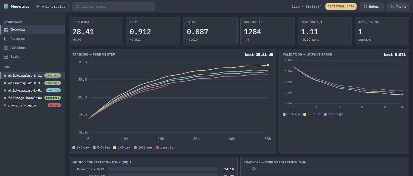Toggle pawsplat series in training legend
The width and height of the screenshot is (413, 176).
click(x=165, y=148)
